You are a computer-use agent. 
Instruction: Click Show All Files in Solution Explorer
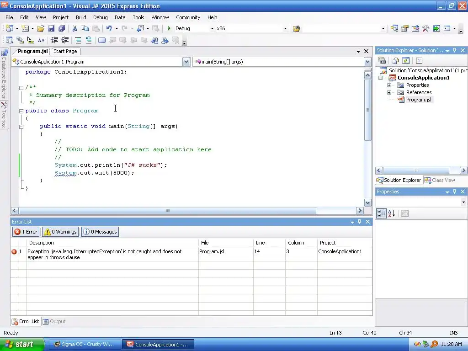(x=395, y=61)
